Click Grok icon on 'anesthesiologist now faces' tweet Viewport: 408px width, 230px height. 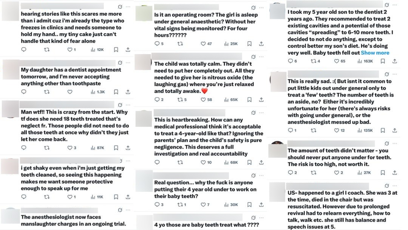click(120, 210)
